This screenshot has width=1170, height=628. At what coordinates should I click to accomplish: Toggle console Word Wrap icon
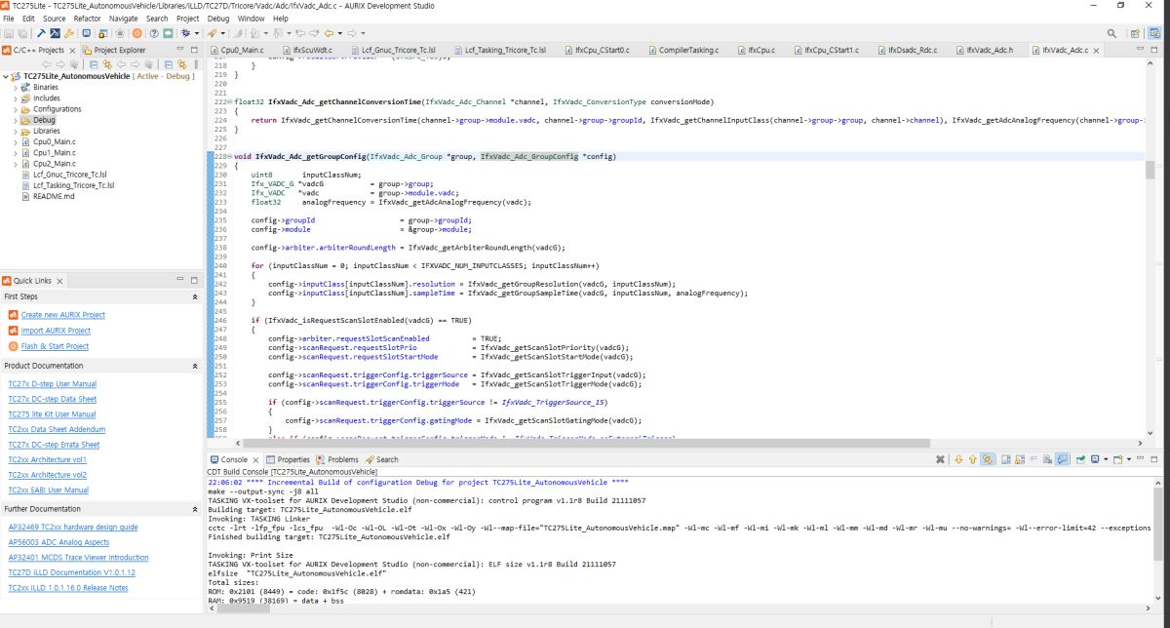point(1033,459)
